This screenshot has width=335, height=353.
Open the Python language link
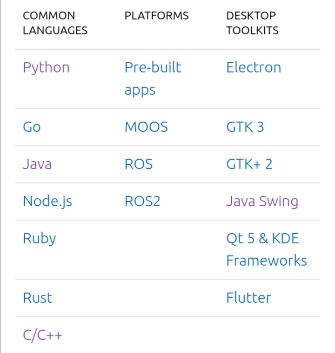tap(46, 68)
